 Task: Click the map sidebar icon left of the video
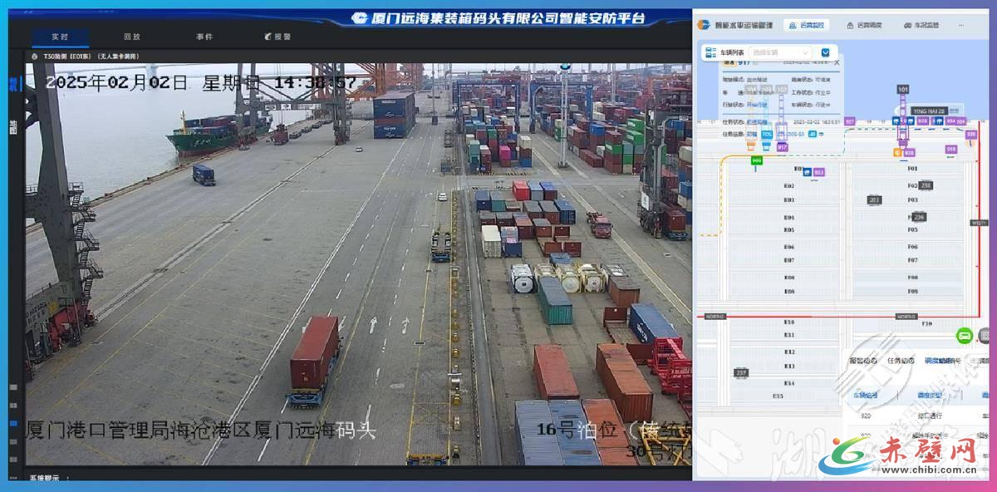13,126
